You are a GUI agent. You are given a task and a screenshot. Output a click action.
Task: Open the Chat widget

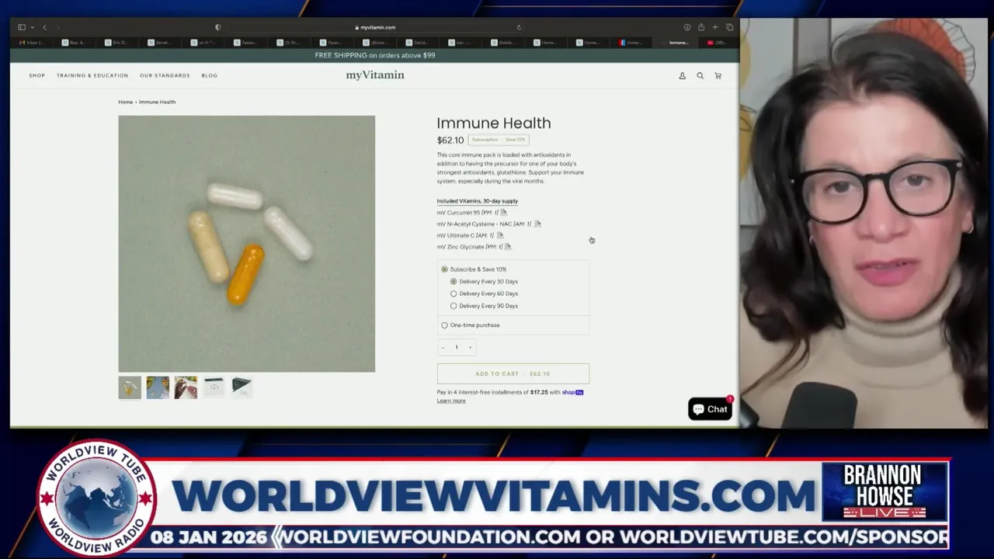710,409
